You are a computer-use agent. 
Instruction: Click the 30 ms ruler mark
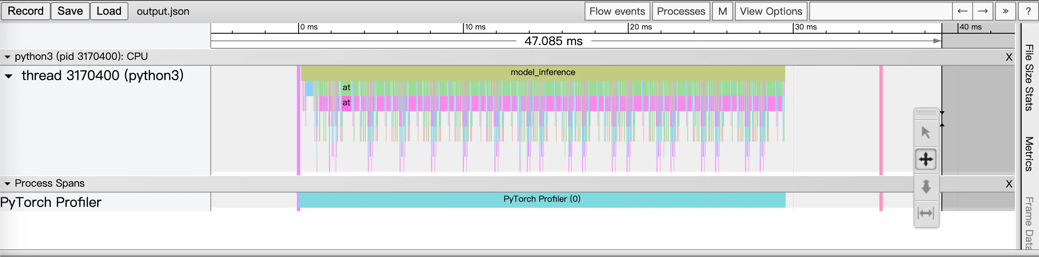coord(806,27)
